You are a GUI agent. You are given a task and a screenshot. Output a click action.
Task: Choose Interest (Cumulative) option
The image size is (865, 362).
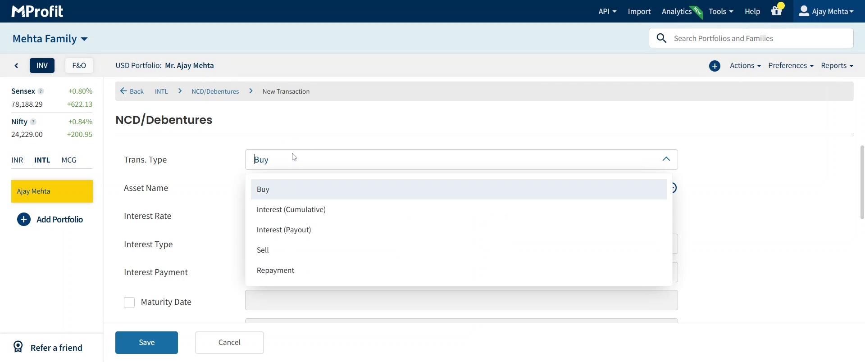click(x=459, y=210)
